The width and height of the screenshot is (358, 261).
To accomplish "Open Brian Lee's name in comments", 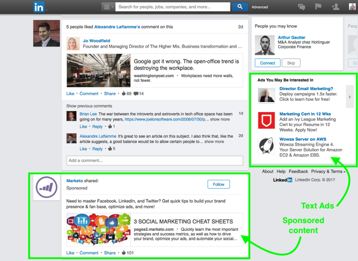I will [88, 114].
